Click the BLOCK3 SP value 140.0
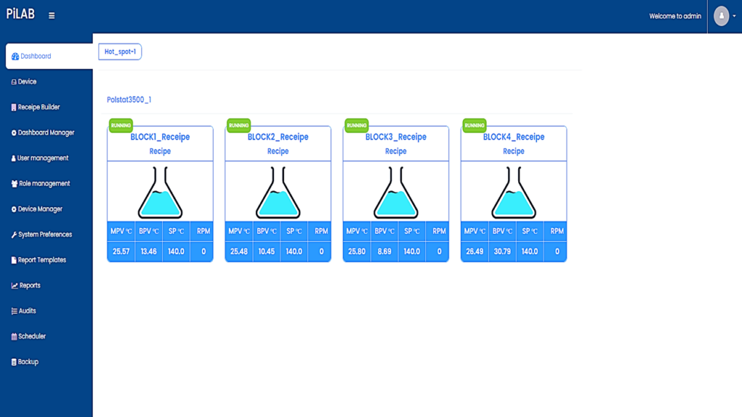Viewport: 742px width, 417px height. coord(412,252)
